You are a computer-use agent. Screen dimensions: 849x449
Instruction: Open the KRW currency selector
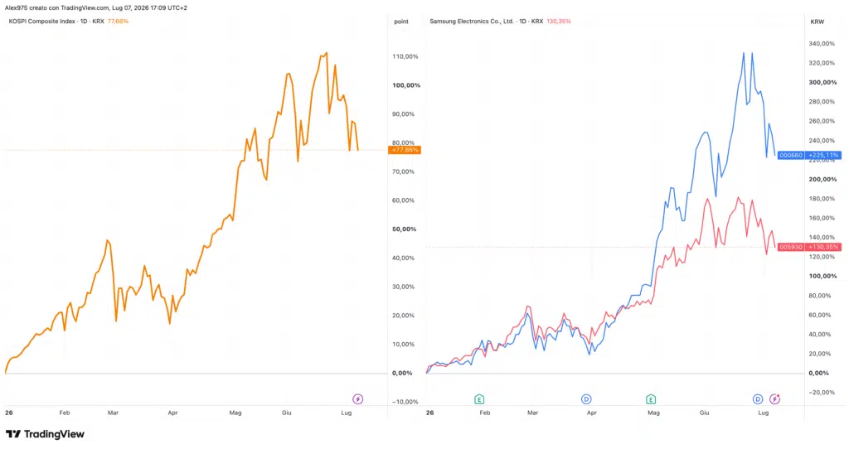point(817,22)
